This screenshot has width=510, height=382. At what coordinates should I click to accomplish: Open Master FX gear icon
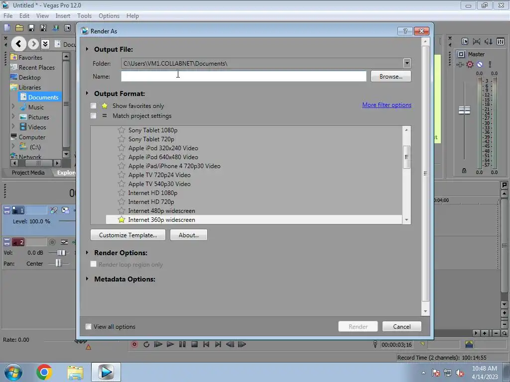click(470, 64)
